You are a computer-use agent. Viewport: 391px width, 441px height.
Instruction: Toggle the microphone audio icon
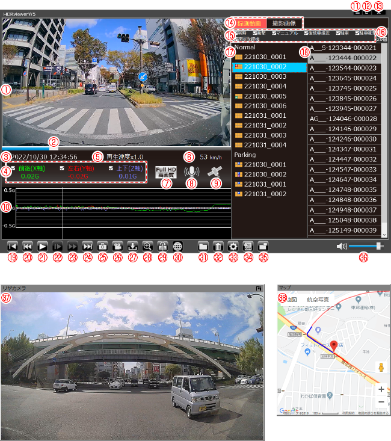(x=192, y=171)
